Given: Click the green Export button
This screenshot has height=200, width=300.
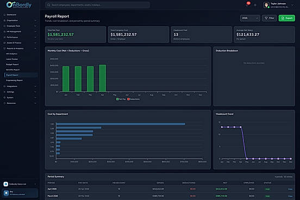Looking at the screenshot, I should [x=286, y=18].
